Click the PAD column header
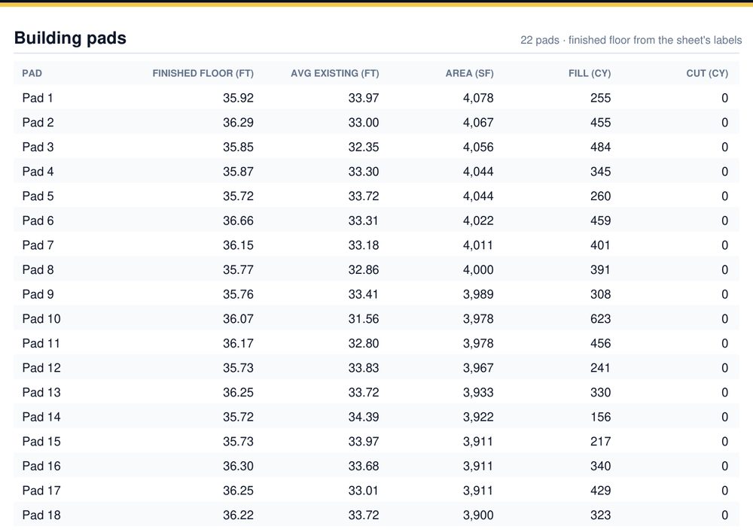 [32, 74]
